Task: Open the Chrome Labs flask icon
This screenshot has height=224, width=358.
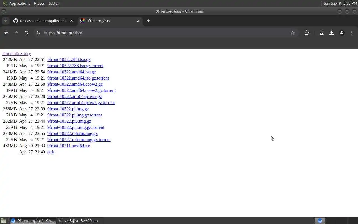Action: [322, 33]
